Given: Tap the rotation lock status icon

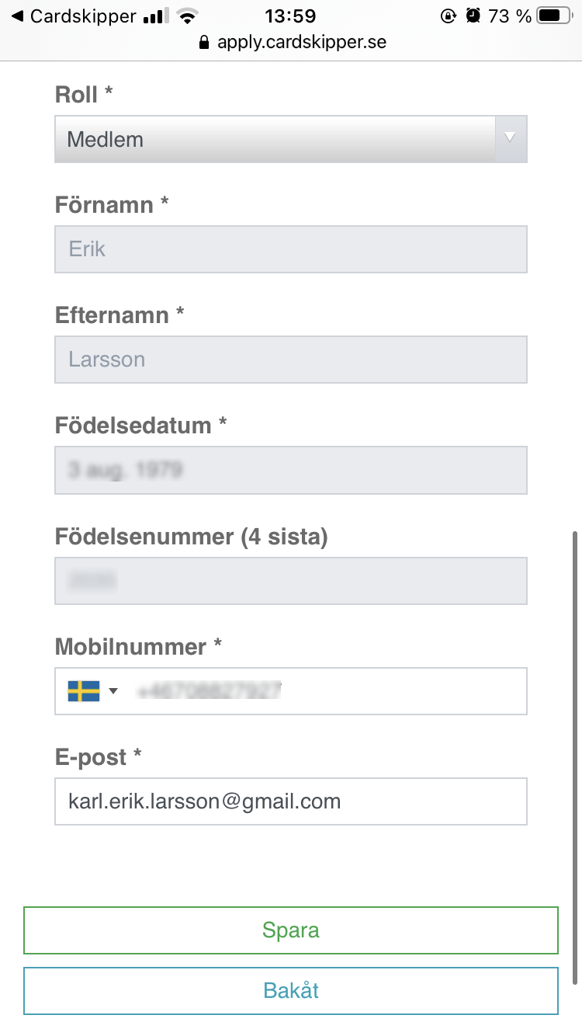Looking at the screenshot, I should point(448,16).
